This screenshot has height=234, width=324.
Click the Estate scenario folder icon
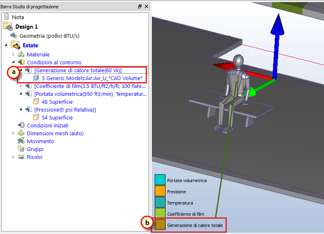tap(15, 45)
